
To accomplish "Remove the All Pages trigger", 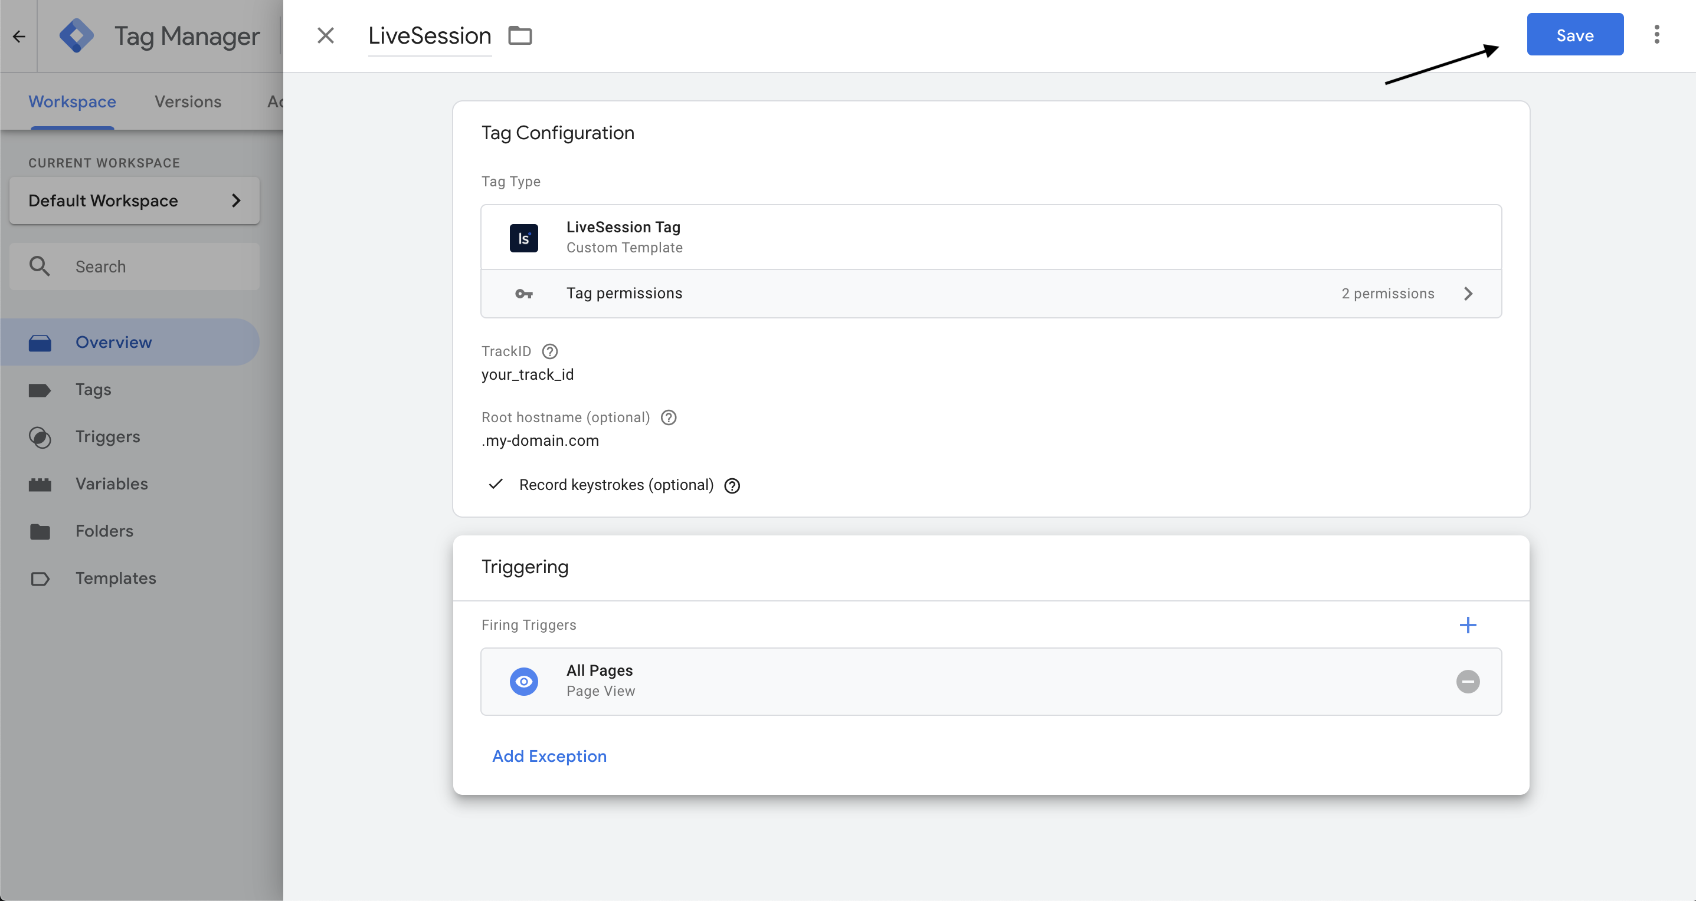I will coord(1468,681).
